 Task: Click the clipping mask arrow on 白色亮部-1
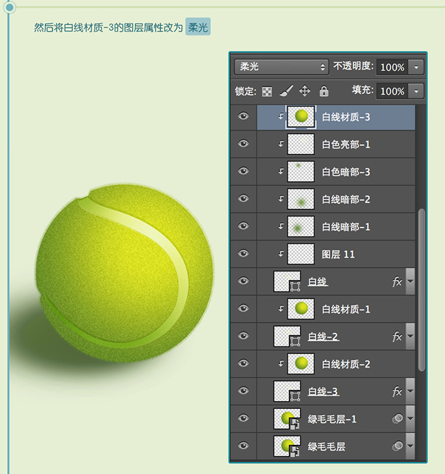click(x=281, y=144)
